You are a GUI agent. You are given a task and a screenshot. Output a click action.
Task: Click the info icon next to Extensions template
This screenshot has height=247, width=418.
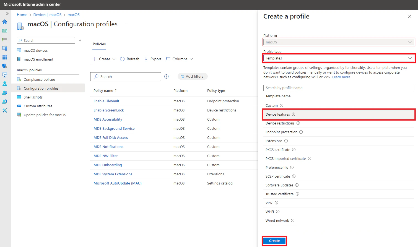tap(286, 141)
